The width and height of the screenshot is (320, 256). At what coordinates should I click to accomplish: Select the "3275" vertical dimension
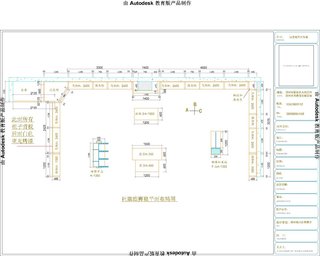click(x=268, y=121)
